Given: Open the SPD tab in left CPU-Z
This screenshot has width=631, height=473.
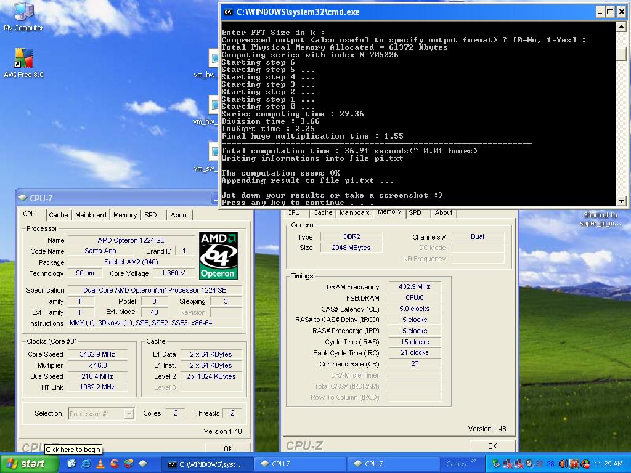Looking at the screenshot, I should (x=150, y=215).
